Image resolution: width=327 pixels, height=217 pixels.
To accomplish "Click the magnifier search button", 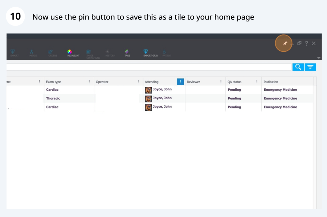I will 298,67.
